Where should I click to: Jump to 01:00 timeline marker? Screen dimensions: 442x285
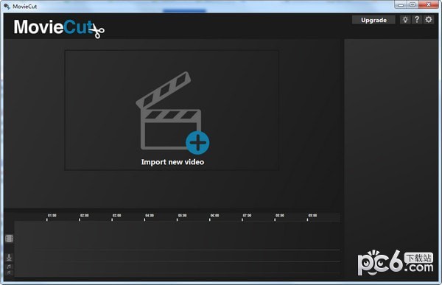[x=52, y=215]
